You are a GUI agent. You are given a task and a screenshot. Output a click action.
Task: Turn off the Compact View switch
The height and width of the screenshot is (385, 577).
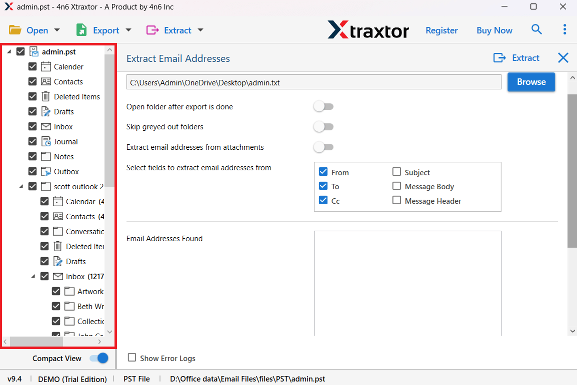(99, 358)
